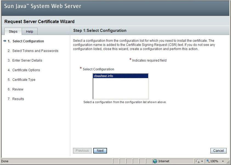Open the security lock dropdown arrow

pos(202,161)
